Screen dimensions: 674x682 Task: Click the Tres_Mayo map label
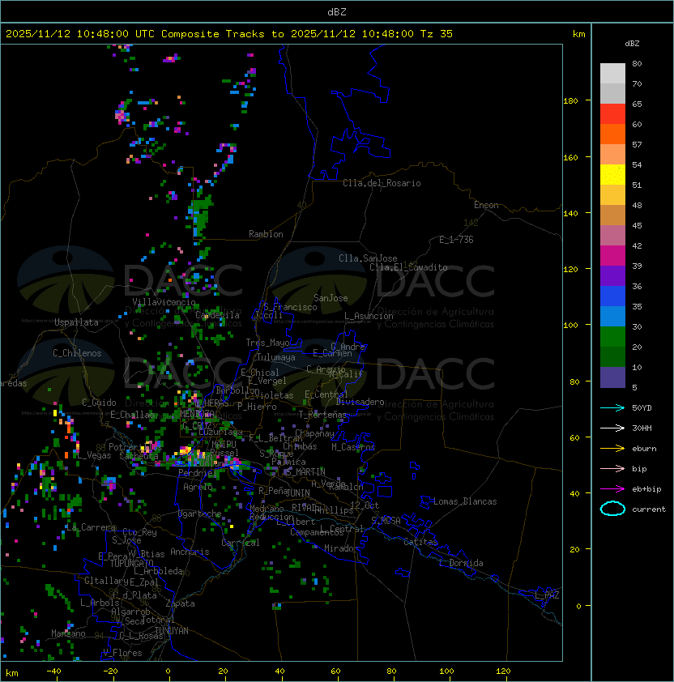coord(267,343)
